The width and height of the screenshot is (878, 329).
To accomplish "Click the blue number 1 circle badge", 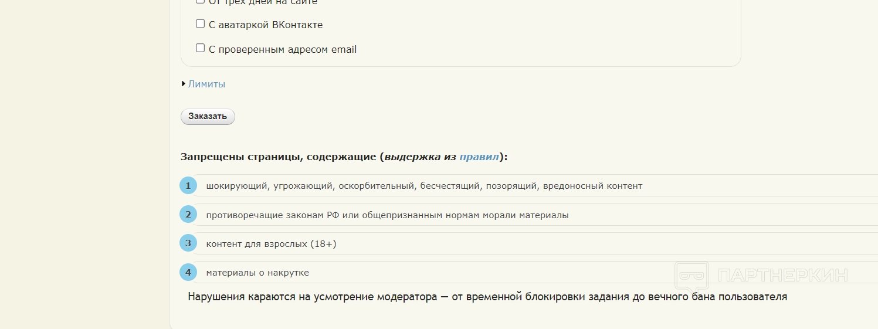I will [x=188, y=186].
